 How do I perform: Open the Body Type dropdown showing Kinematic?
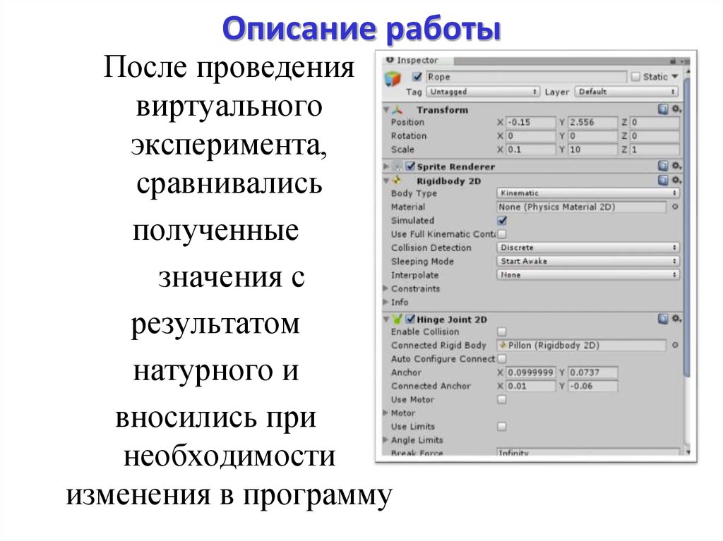tap(590, 193)
